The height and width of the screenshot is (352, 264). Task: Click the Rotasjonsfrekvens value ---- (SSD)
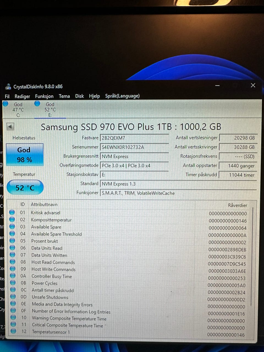coord(238,156)
